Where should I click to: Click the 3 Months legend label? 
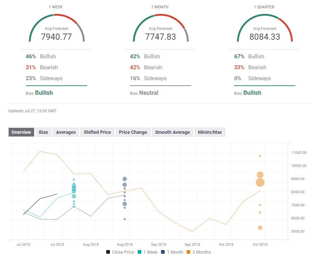click(202, 252)
